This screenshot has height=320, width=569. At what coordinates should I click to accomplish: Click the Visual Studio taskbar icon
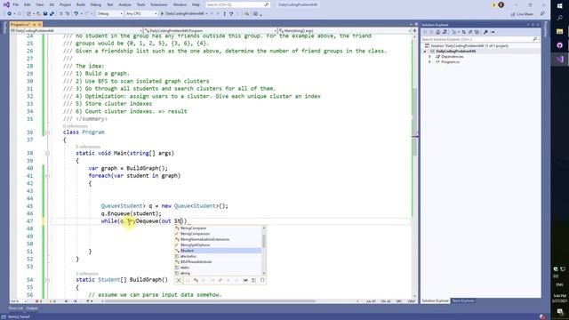[x=559, y=60]
